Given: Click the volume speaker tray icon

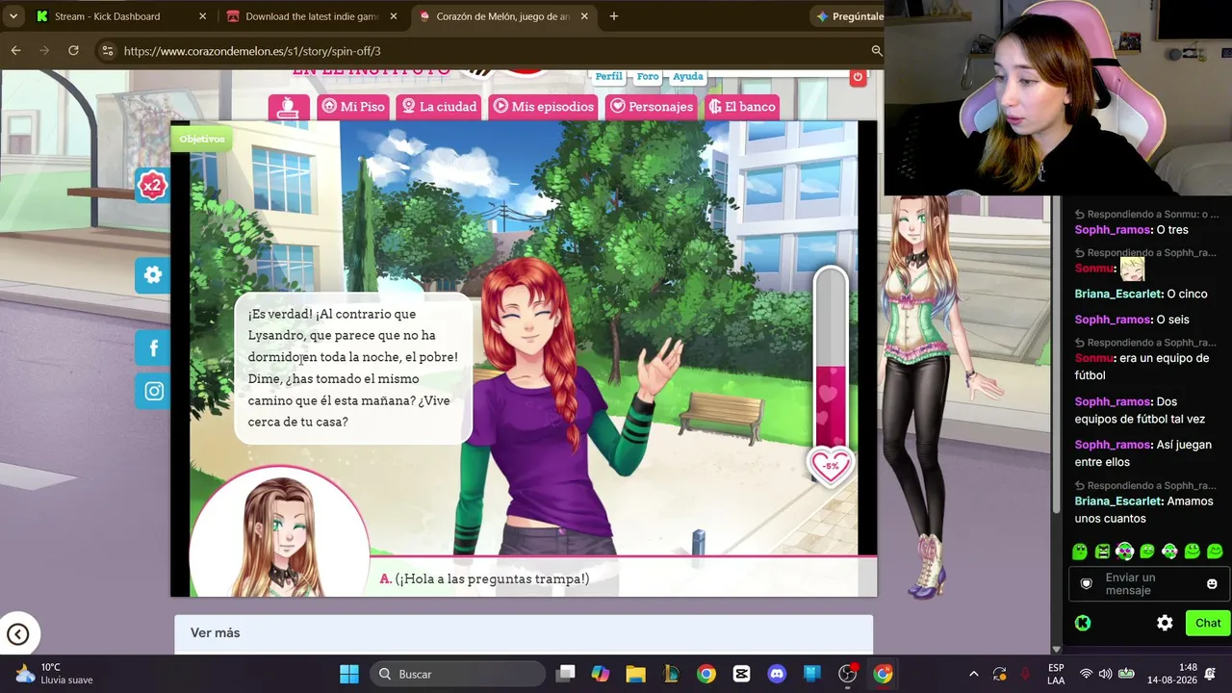Looking at the screenshot, I should [x=1105, y=674].
